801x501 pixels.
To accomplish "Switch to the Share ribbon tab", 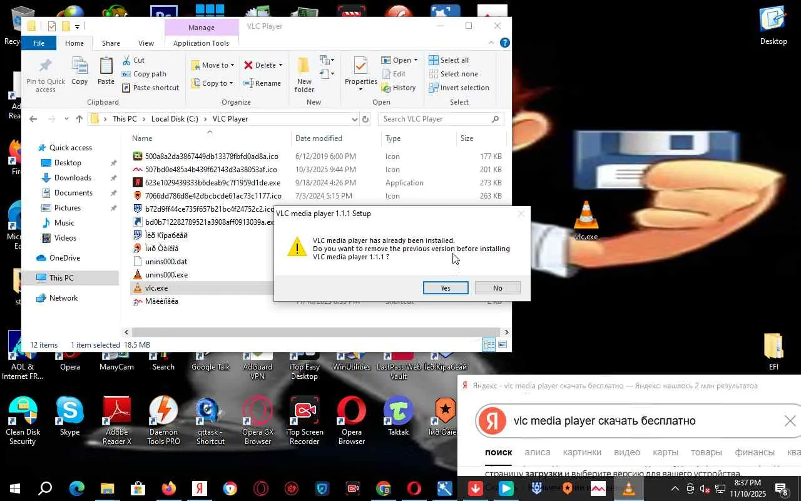I will coord(111,43).
